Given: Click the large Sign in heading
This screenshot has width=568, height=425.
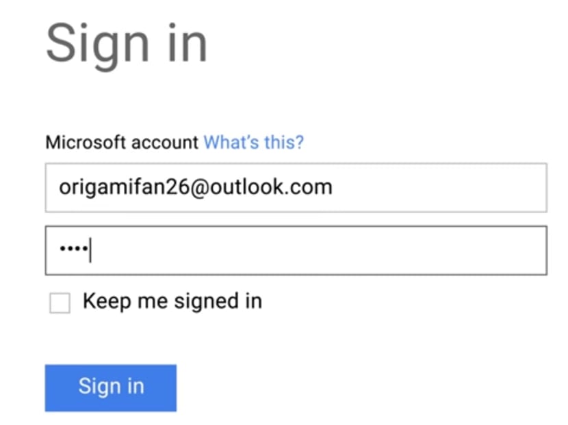Looking at the screenshot, I should tap(127, 42).
